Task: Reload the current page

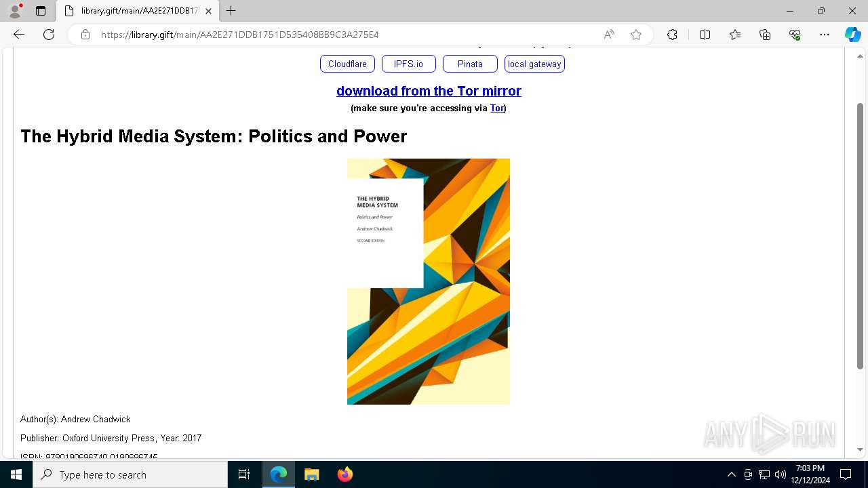Action: (49, 35)
